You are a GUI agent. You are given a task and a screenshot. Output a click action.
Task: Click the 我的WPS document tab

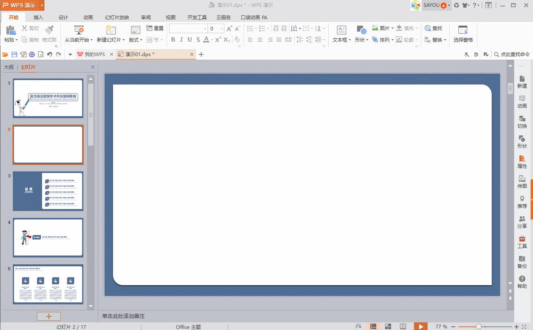95,54
